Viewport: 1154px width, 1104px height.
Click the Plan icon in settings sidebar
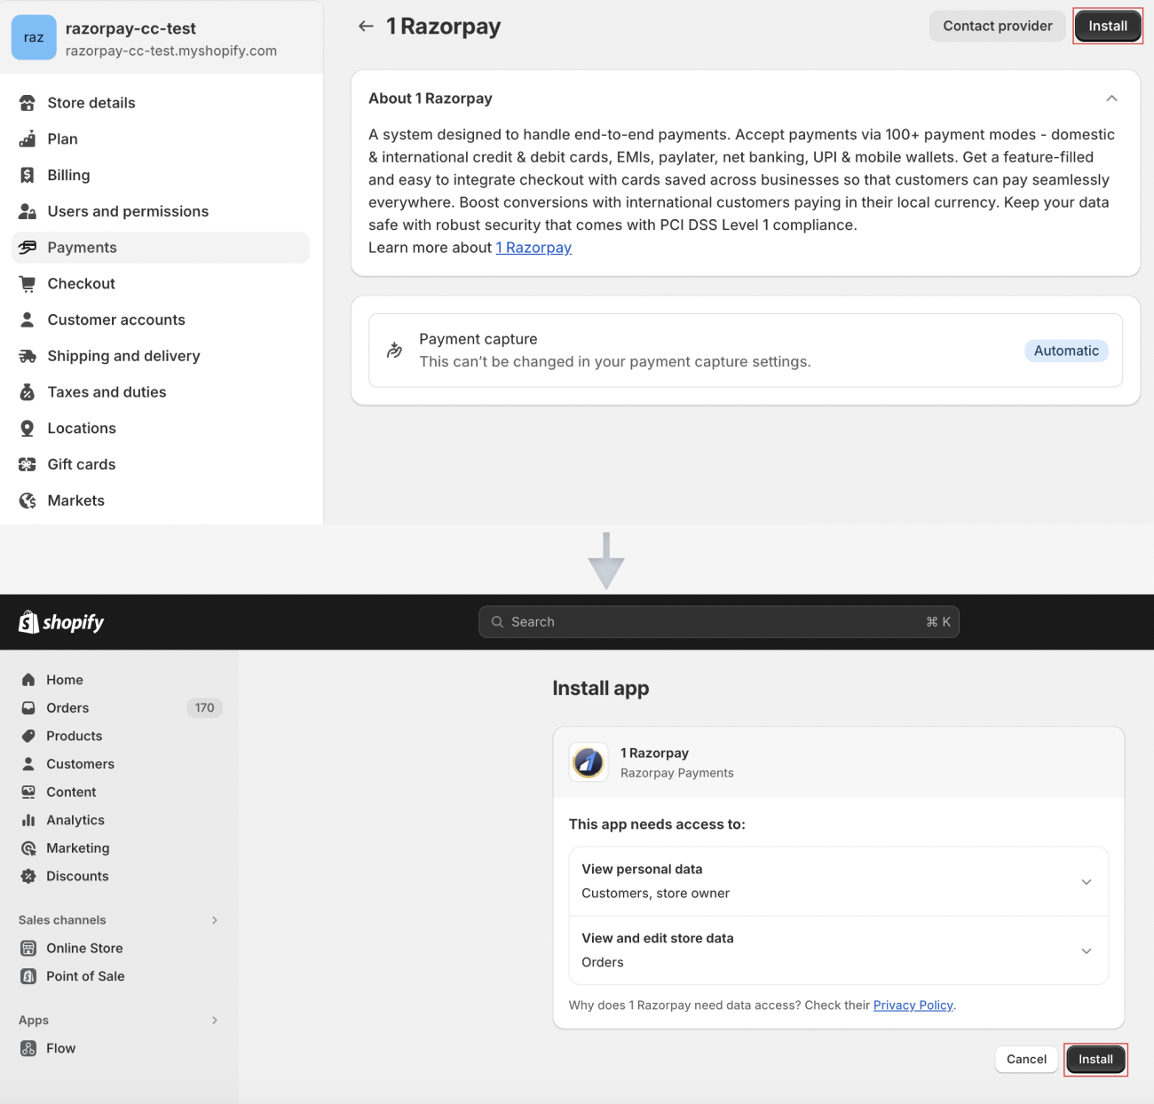click(28, 139)
